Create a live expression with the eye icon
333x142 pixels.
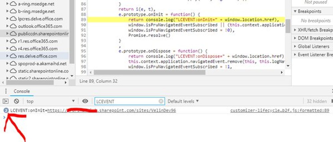(x=85, y=101)
